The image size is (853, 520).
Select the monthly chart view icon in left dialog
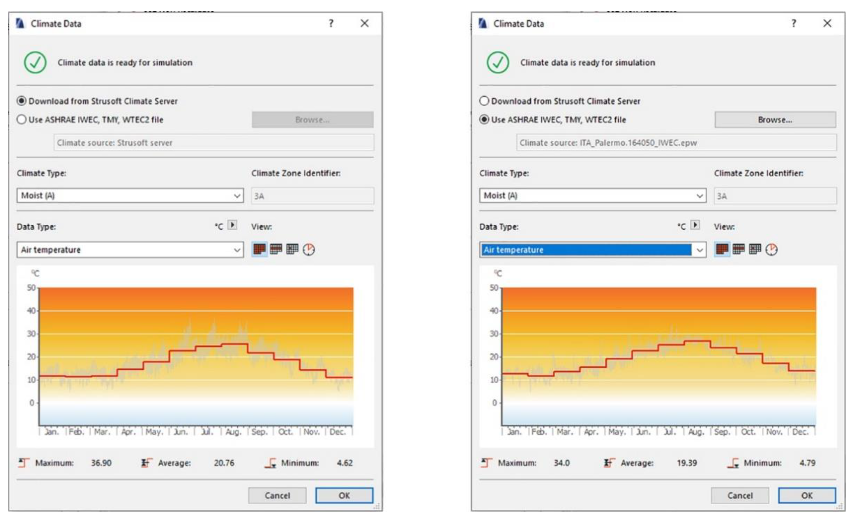pos(259,249)
